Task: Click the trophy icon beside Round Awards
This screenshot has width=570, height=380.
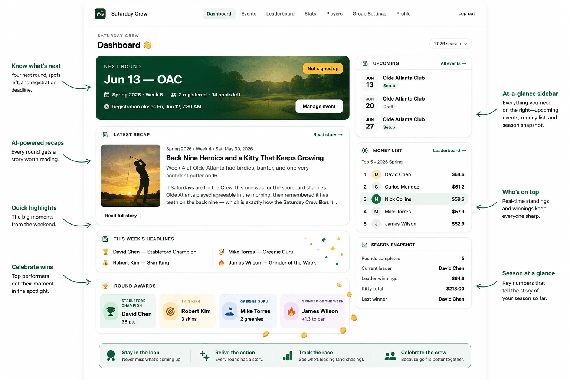Action: point(105,286)
